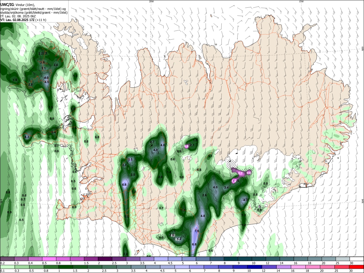Select the '3.4' precipitation value
The image size is (364, 273).
pos(226,187)
